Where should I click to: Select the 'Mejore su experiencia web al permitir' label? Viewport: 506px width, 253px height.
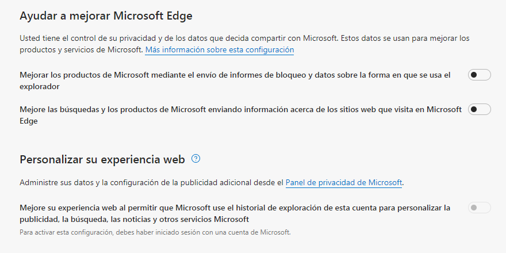(x=235, y=213)
